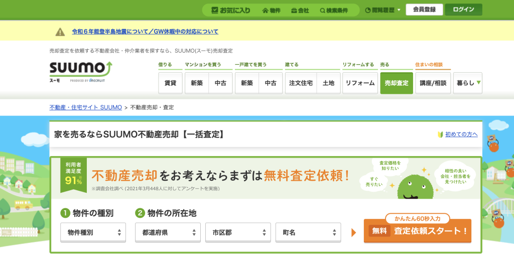Select the 売却査定 tab
The height and width of the screenshot is (262, 514).
[397, 83]
